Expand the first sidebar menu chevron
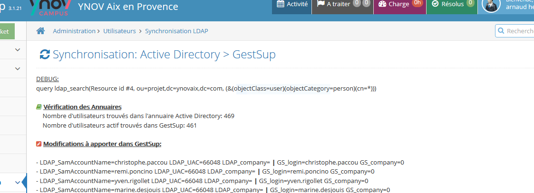Viewport: 534px width, 193px height. coord(18,50)
